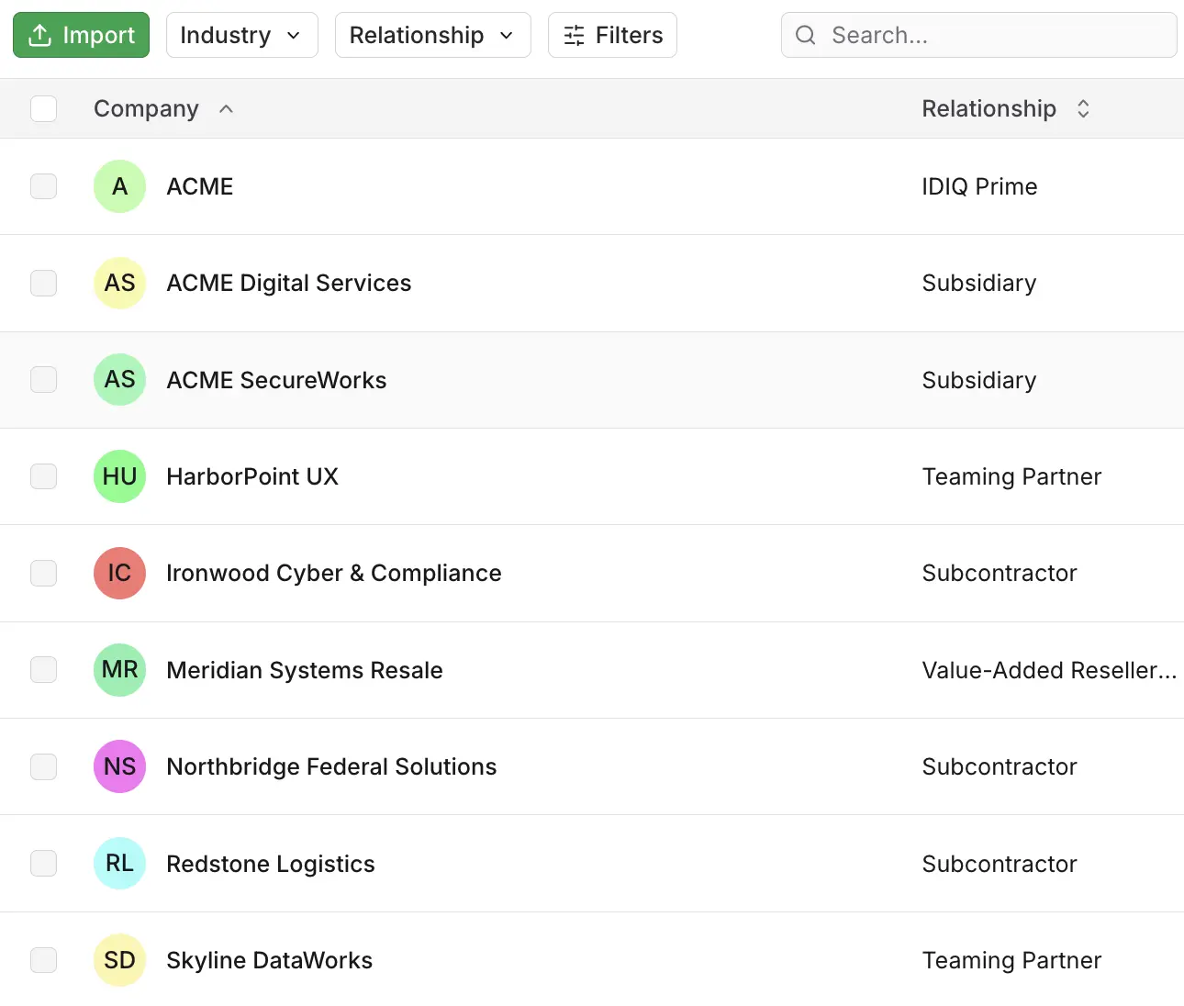Click the Skyline DataWorks avatar badge
Viewport: 1184px width, 1006px height.
(x=119, y=960)
